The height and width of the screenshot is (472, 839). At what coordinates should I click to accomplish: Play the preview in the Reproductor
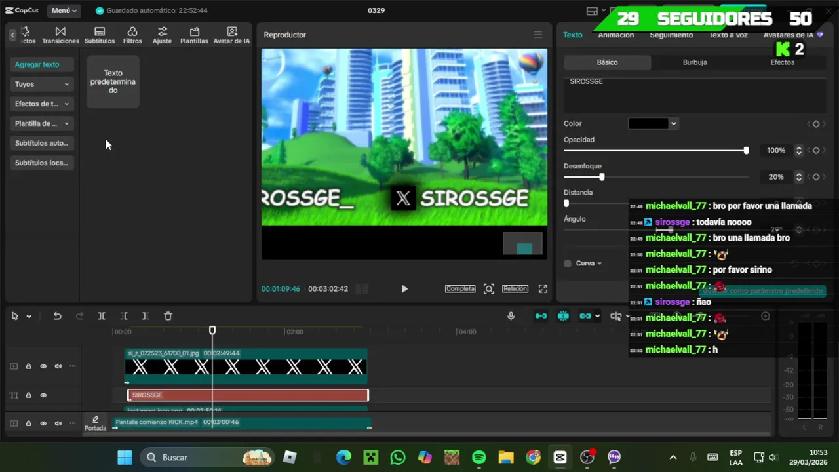point(404,288)
